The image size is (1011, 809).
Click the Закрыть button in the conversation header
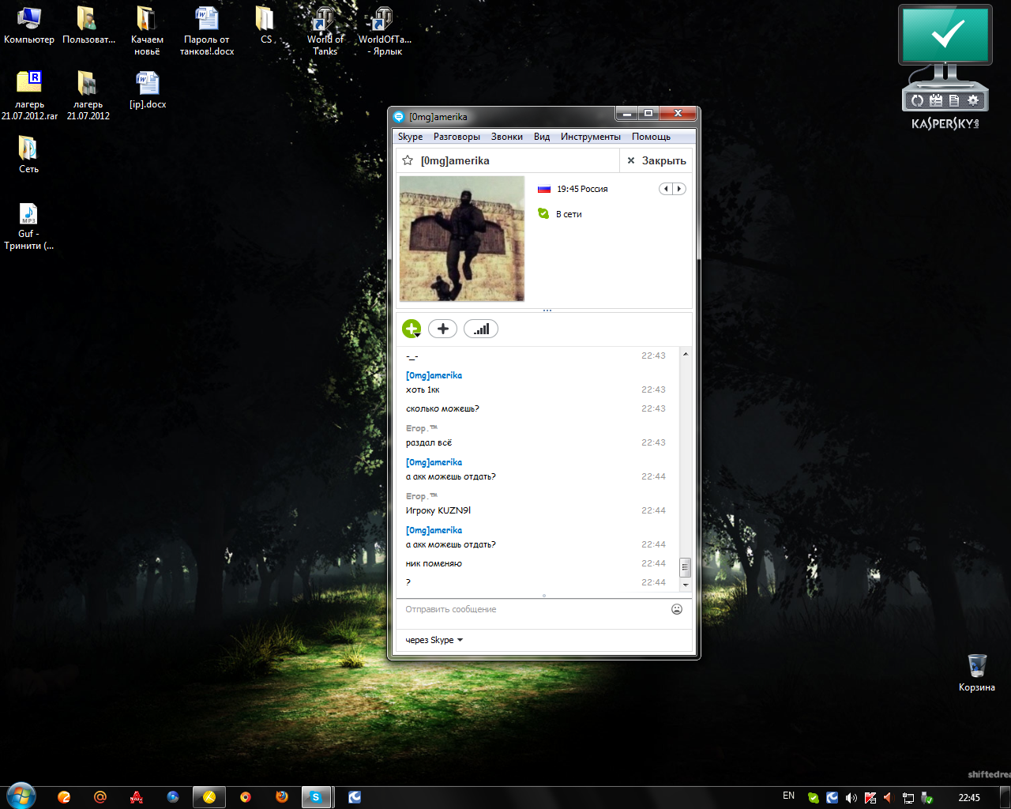pos(656,160)
